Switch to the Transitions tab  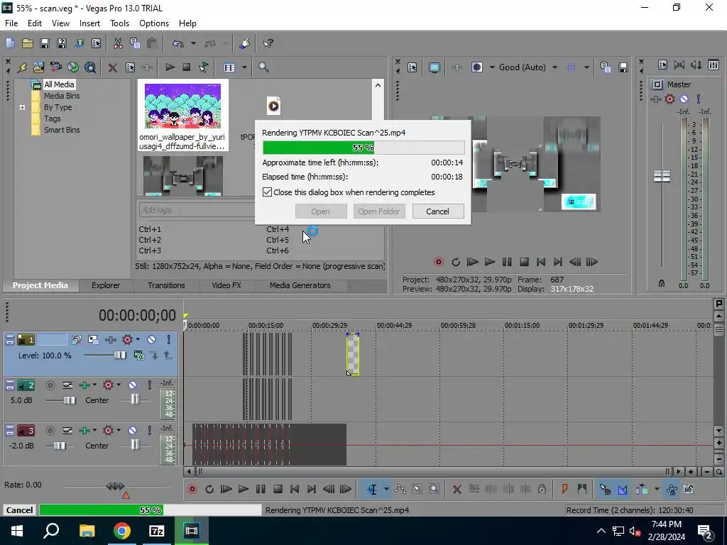[x=166, y=285]
